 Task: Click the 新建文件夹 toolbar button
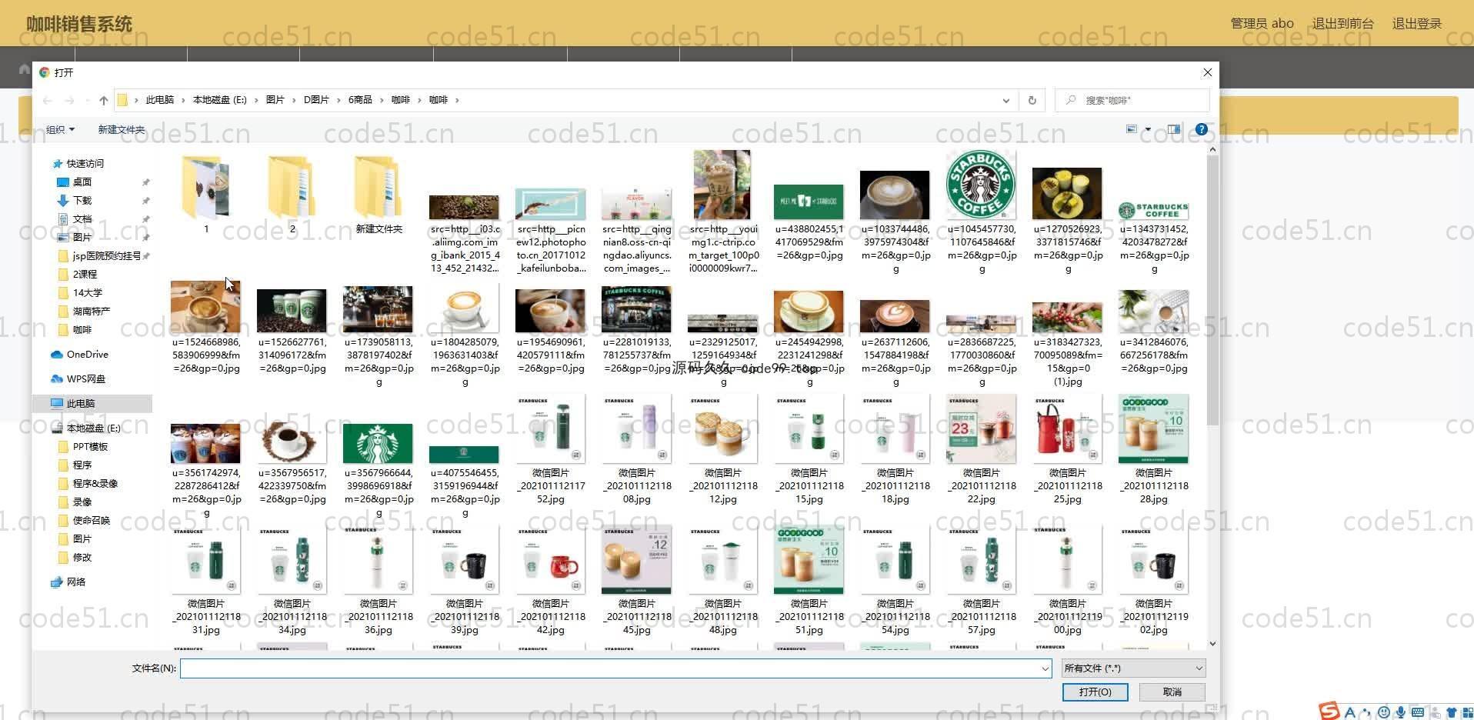point(121,129)
